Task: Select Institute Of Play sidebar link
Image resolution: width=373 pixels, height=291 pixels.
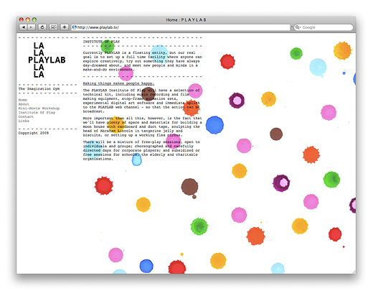Action: click(37, 112)
